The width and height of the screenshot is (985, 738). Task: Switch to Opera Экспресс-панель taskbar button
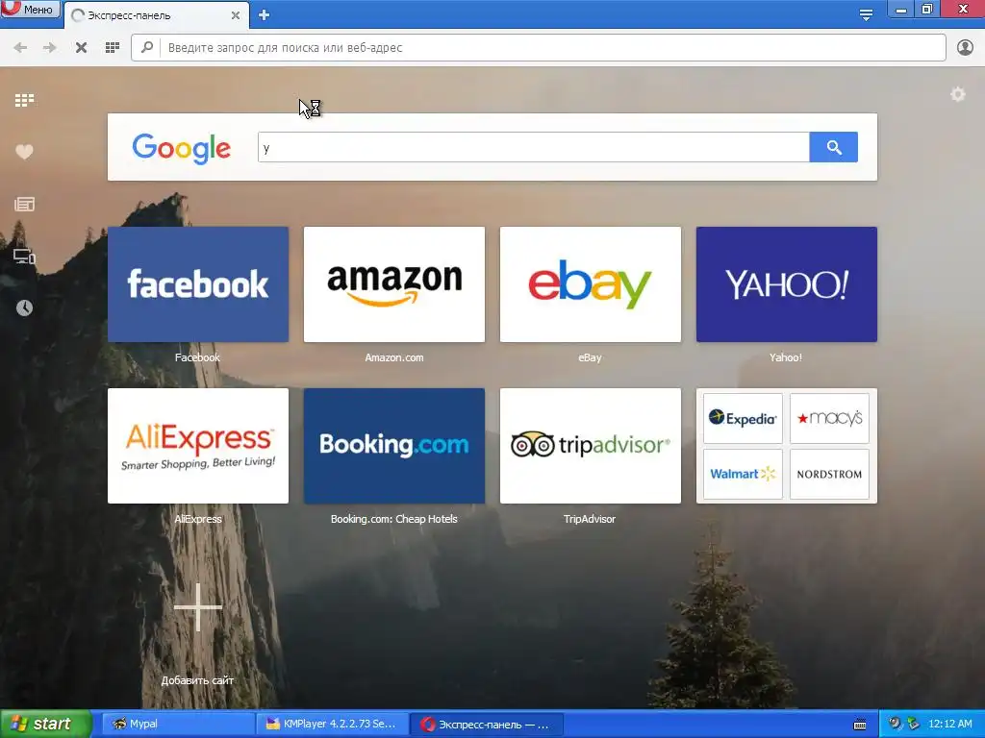pyautogui.click(x=487, y=724)
